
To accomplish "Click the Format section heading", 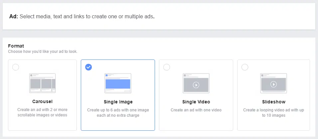I will click(x=16, y=46).
